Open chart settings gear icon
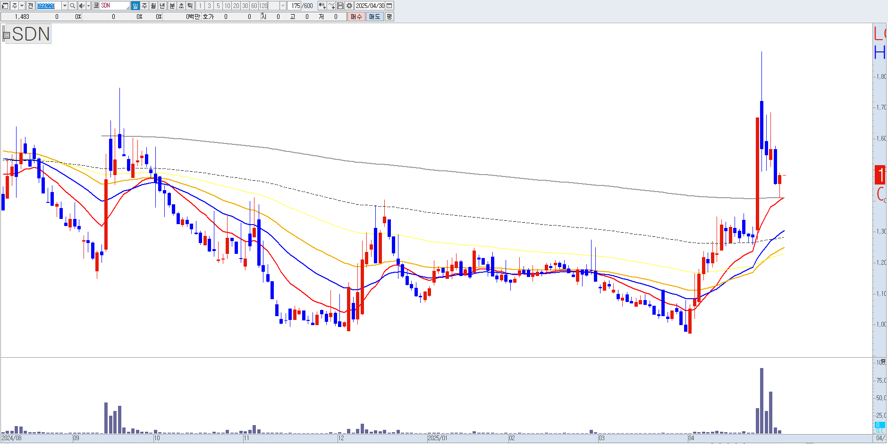This screenshot has height=444, width=888. click(349, 6)
